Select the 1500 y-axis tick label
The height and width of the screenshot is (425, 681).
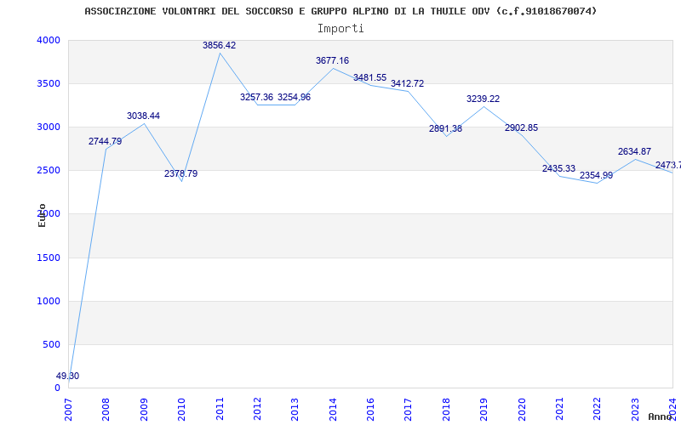[x=49, y=258]
